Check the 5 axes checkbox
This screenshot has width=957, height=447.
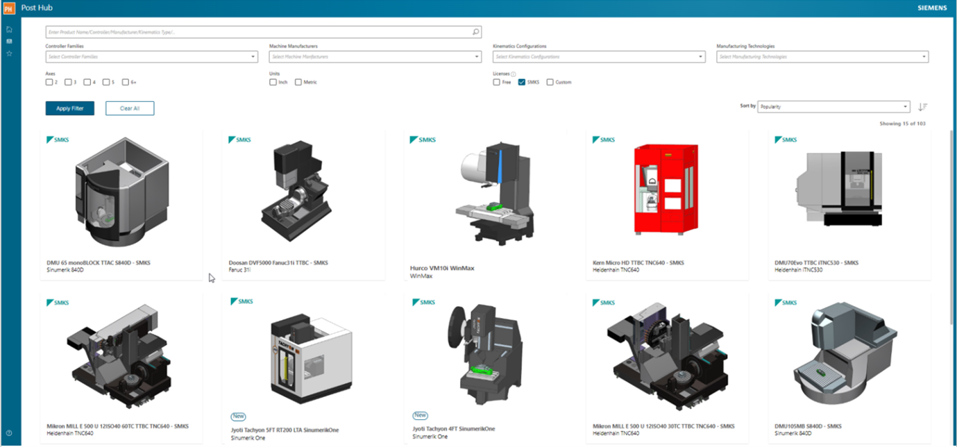click(106, 82)
